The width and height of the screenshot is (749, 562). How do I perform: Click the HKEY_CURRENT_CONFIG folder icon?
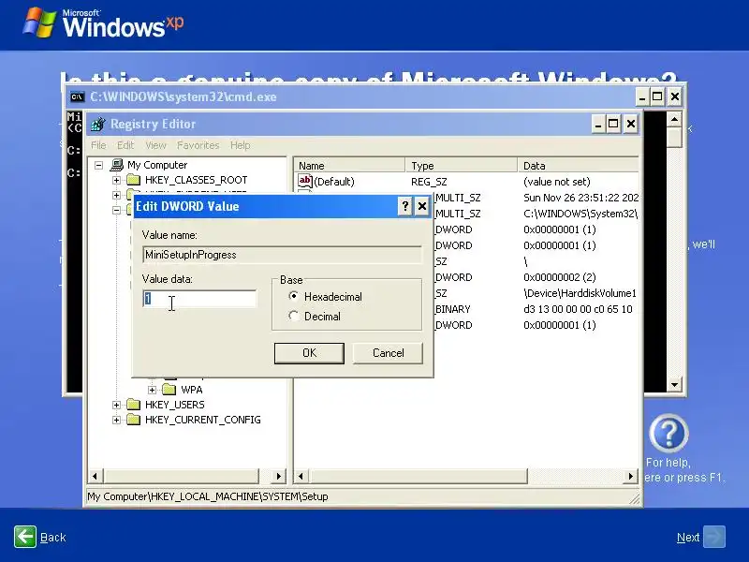click(x=133, y=420)
